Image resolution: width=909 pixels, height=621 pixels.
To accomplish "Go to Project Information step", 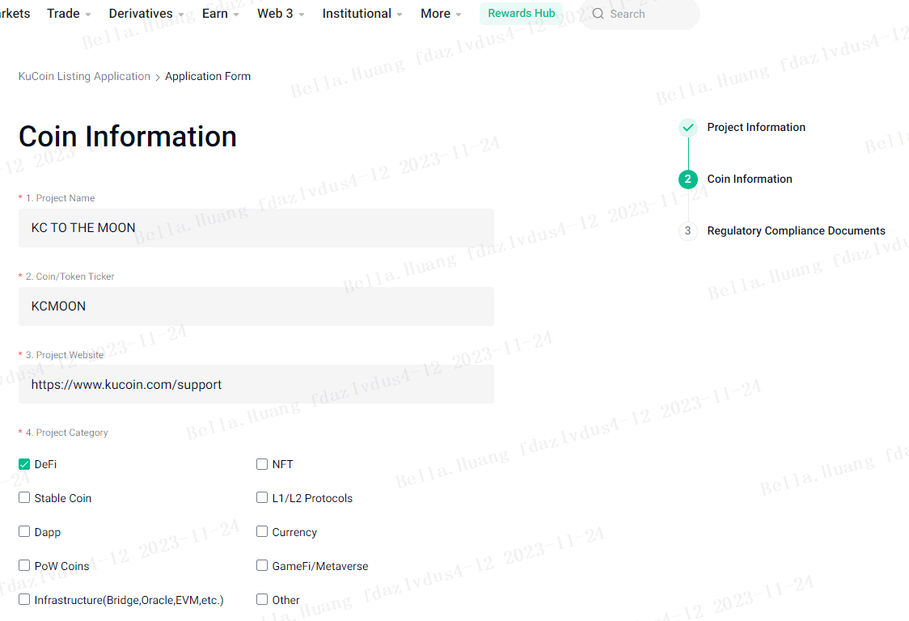I will (756, 128).
